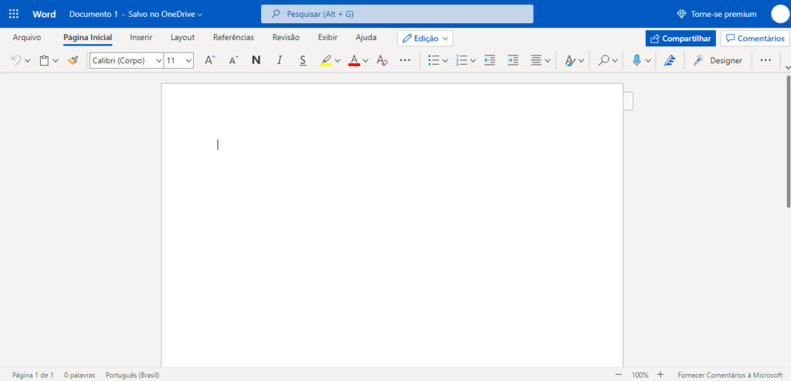Increase font size with the larger A icon
Viewport: 791px width, 381px height.
point(209,60)
